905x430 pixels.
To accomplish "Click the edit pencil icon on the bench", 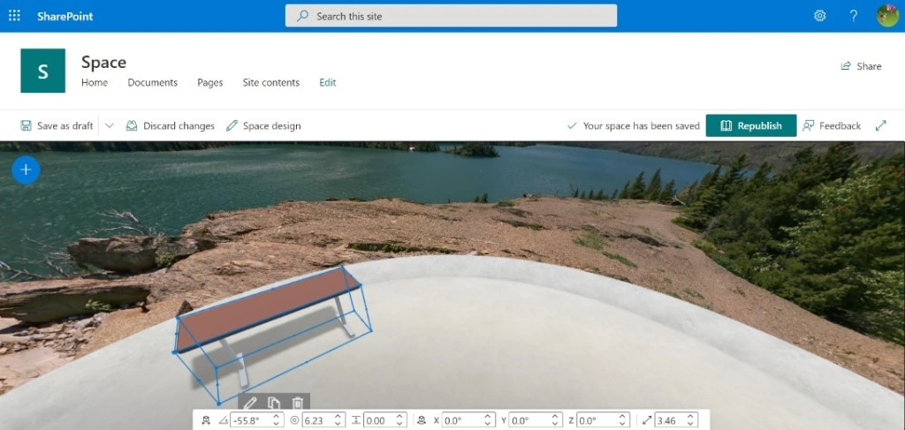I will point(250,403).
